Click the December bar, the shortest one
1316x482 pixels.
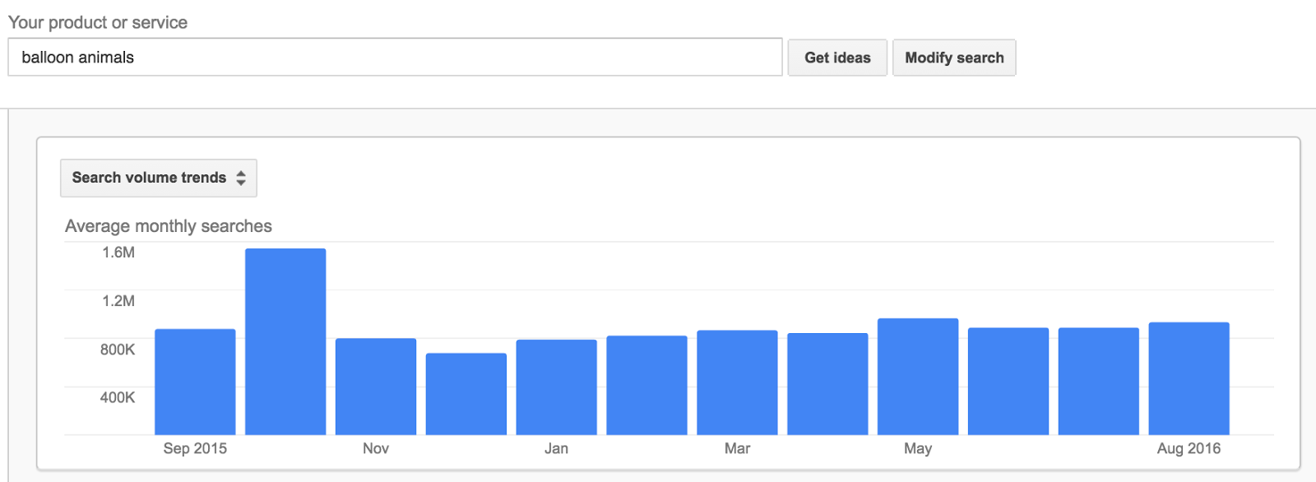tap(466, 394)
